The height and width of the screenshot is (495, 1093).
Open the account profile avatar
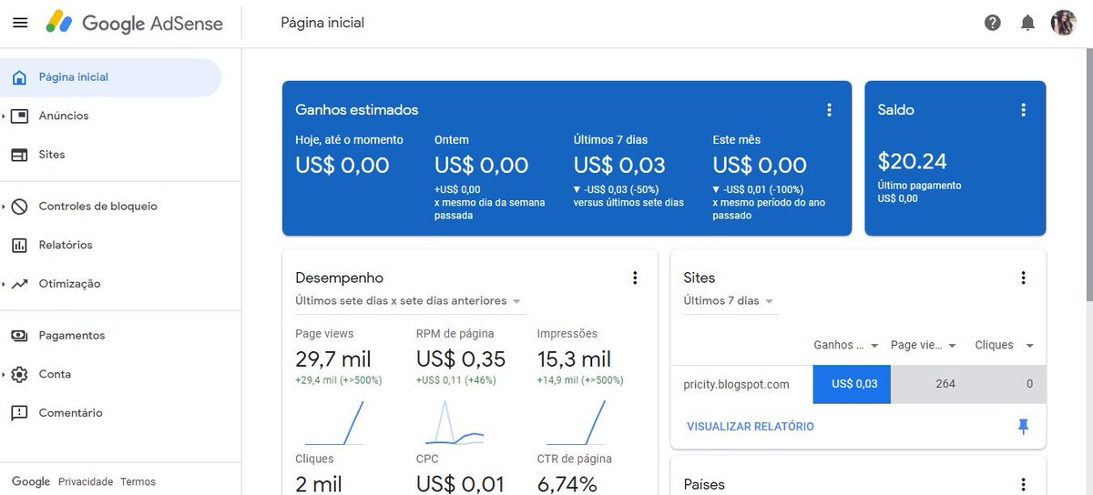tap(1063, 23)
